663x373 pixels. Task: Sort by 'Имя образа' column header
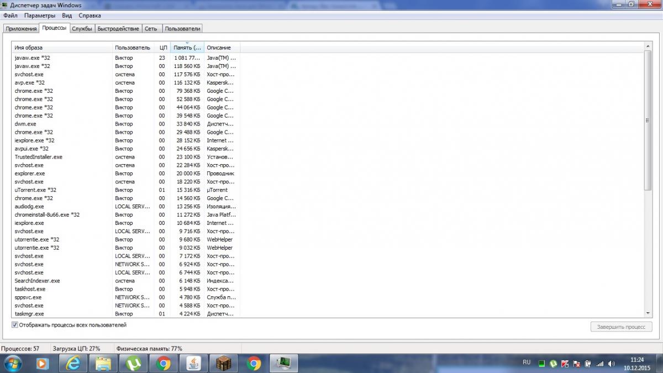(x=62, y=48)
